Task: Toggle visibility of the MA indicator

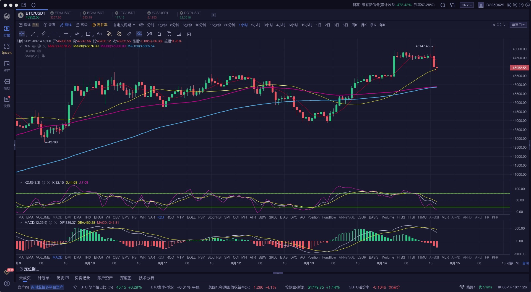Action: [x=34, y=46]
